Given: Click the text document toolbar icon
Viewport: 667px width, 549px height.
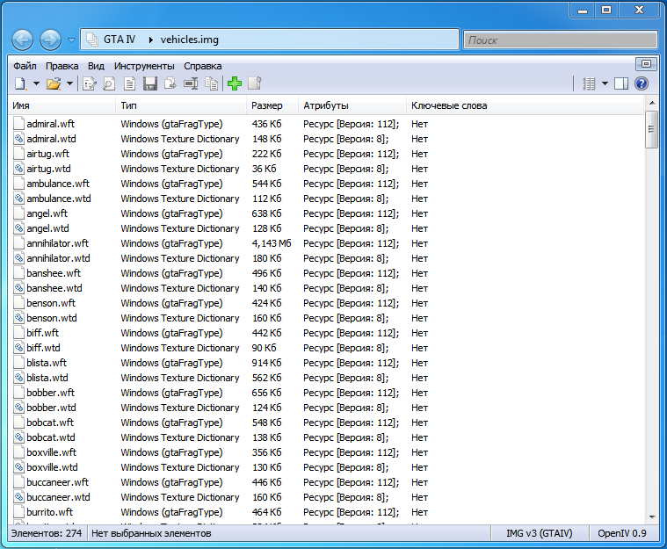Looking at the screenshot, I should click(130, 83).
